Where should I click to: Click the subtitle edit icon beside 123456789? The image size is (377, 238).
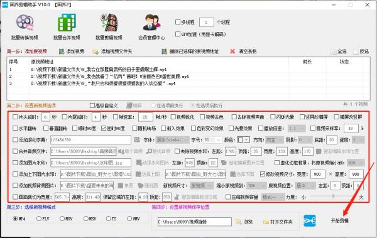[x=137, y=139]
